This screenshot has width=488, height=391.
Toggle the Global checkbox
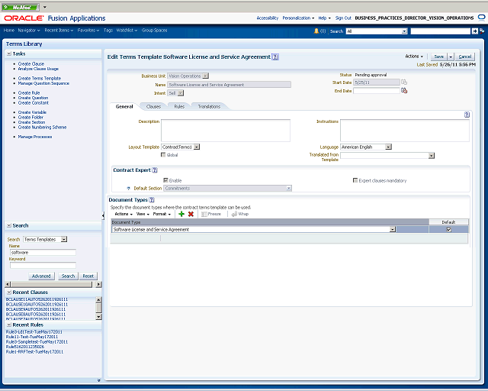(x=163, y=155)
